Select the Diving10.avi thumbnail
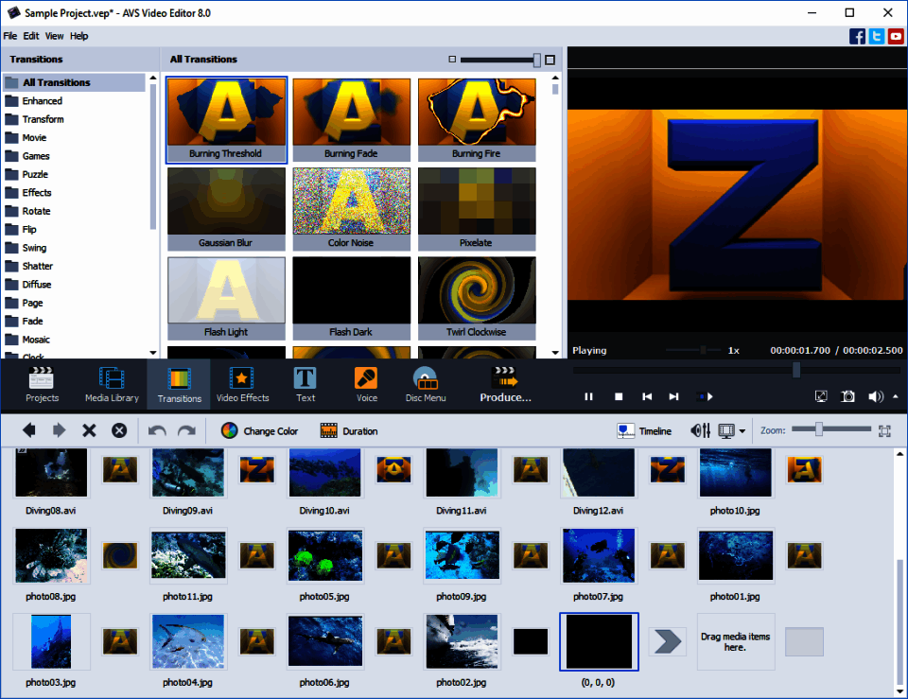 click(324, 472)
